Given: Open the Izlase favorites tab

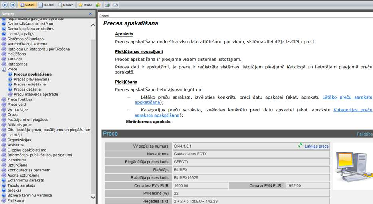Looking at the screenshot, I should (85, 5).
